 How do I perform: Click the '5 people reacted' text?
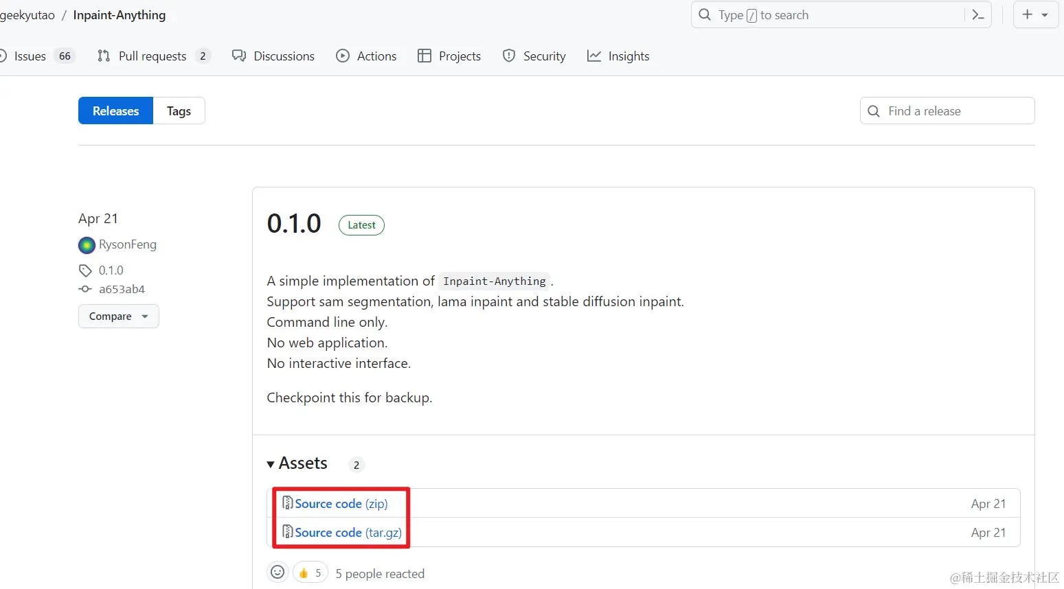tap(380, 573)
